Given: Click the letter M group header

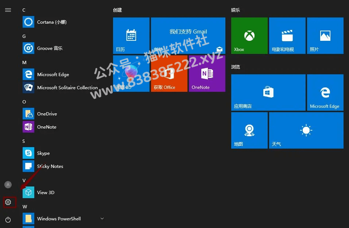Looking at the screenshot, I should pyautogui.click(x=24, y=62).
